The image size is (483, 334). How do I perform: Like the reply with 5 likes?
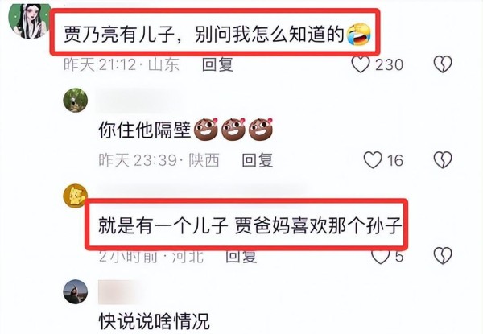[381, 256]
